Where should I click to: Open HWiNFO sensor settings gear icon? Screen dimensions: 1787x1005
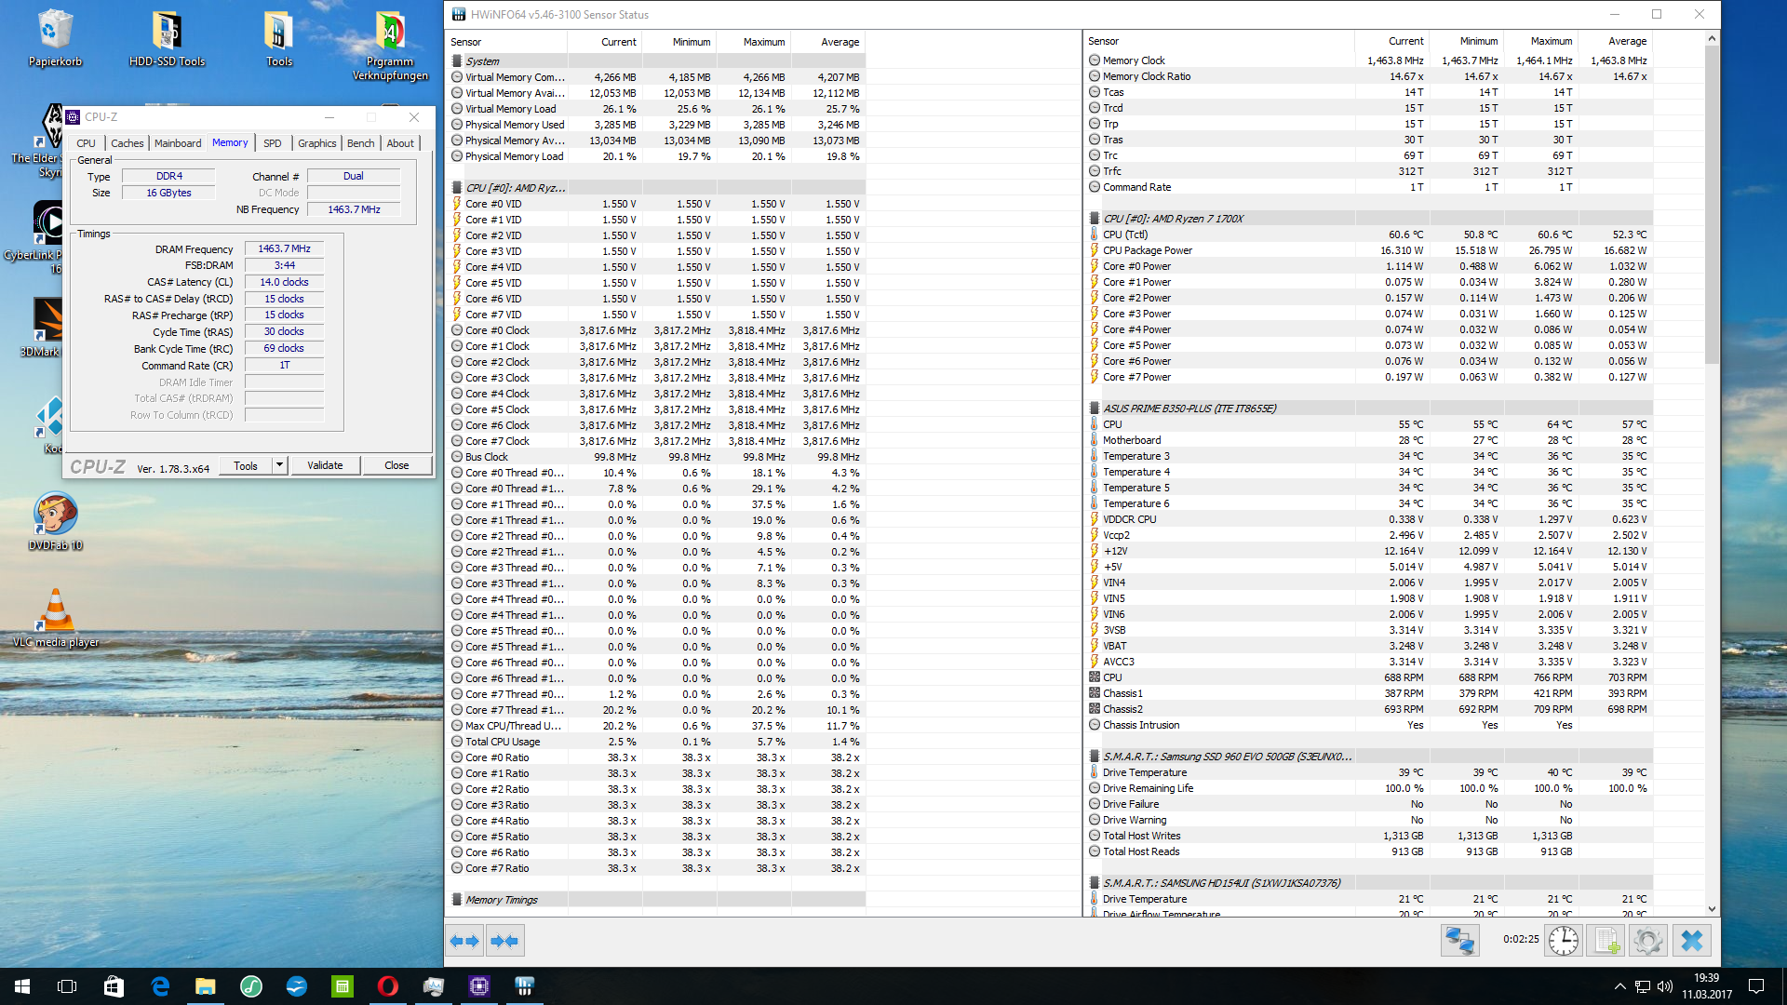click(1647, 941)
